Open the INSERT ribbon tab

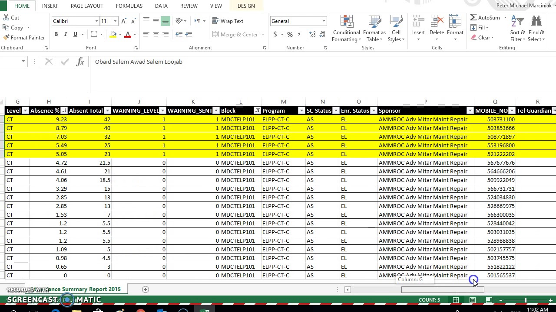click(x=50, y=6)
